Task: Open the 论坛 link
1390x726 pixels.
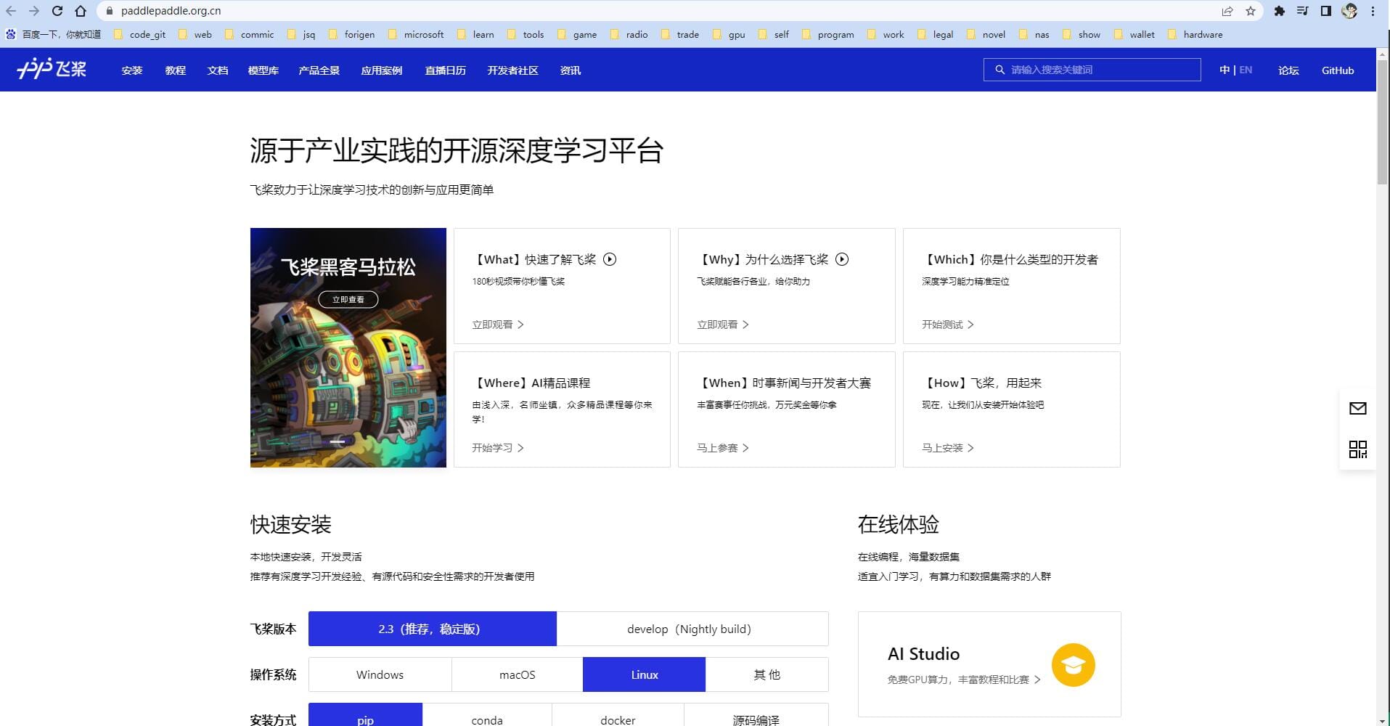Action: click(1288, 70)
